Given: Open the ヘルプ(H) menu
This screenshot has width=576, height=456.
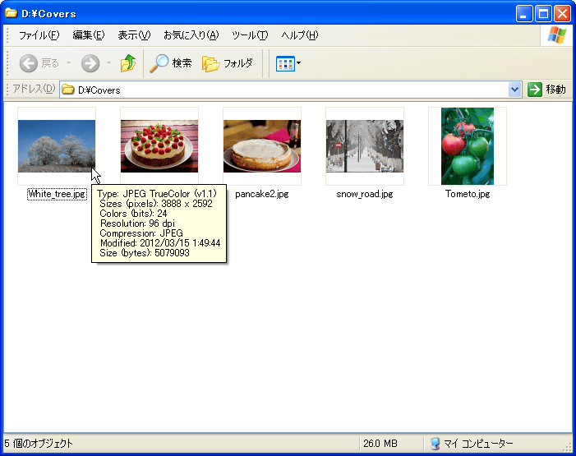Looking at the screenshot, I should 300,35.
